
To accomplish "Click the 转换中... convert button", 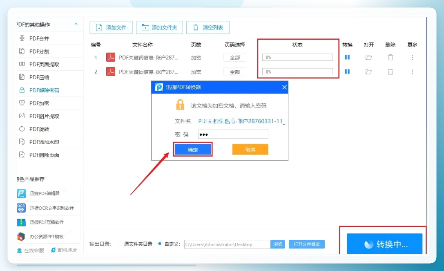I will 384,244.
